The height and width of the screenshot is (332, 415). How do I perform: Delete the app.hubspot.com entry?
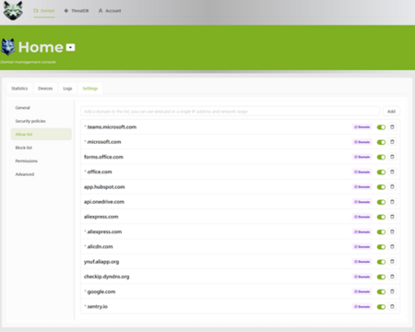coord(392,186)
